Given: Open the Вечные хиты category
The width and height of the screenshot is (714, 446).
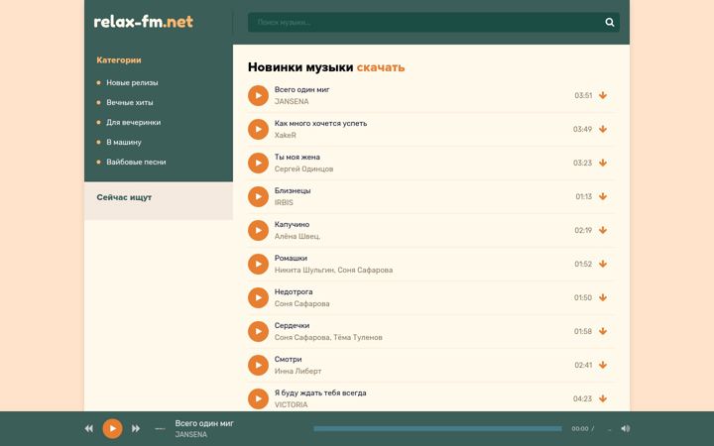Looking at the screenshot, I should point(130,102).
